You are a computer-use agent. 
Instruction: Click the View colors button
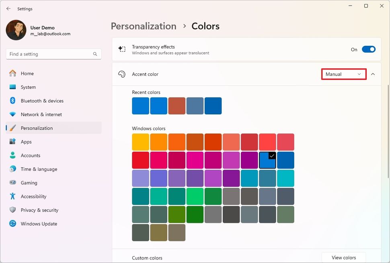(344, 257)
